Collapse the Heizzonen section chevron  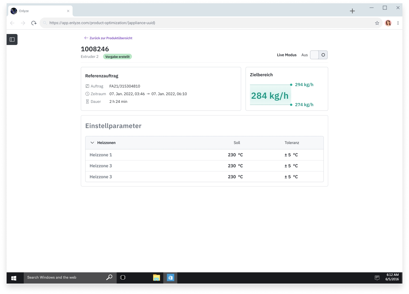[92, 143]
